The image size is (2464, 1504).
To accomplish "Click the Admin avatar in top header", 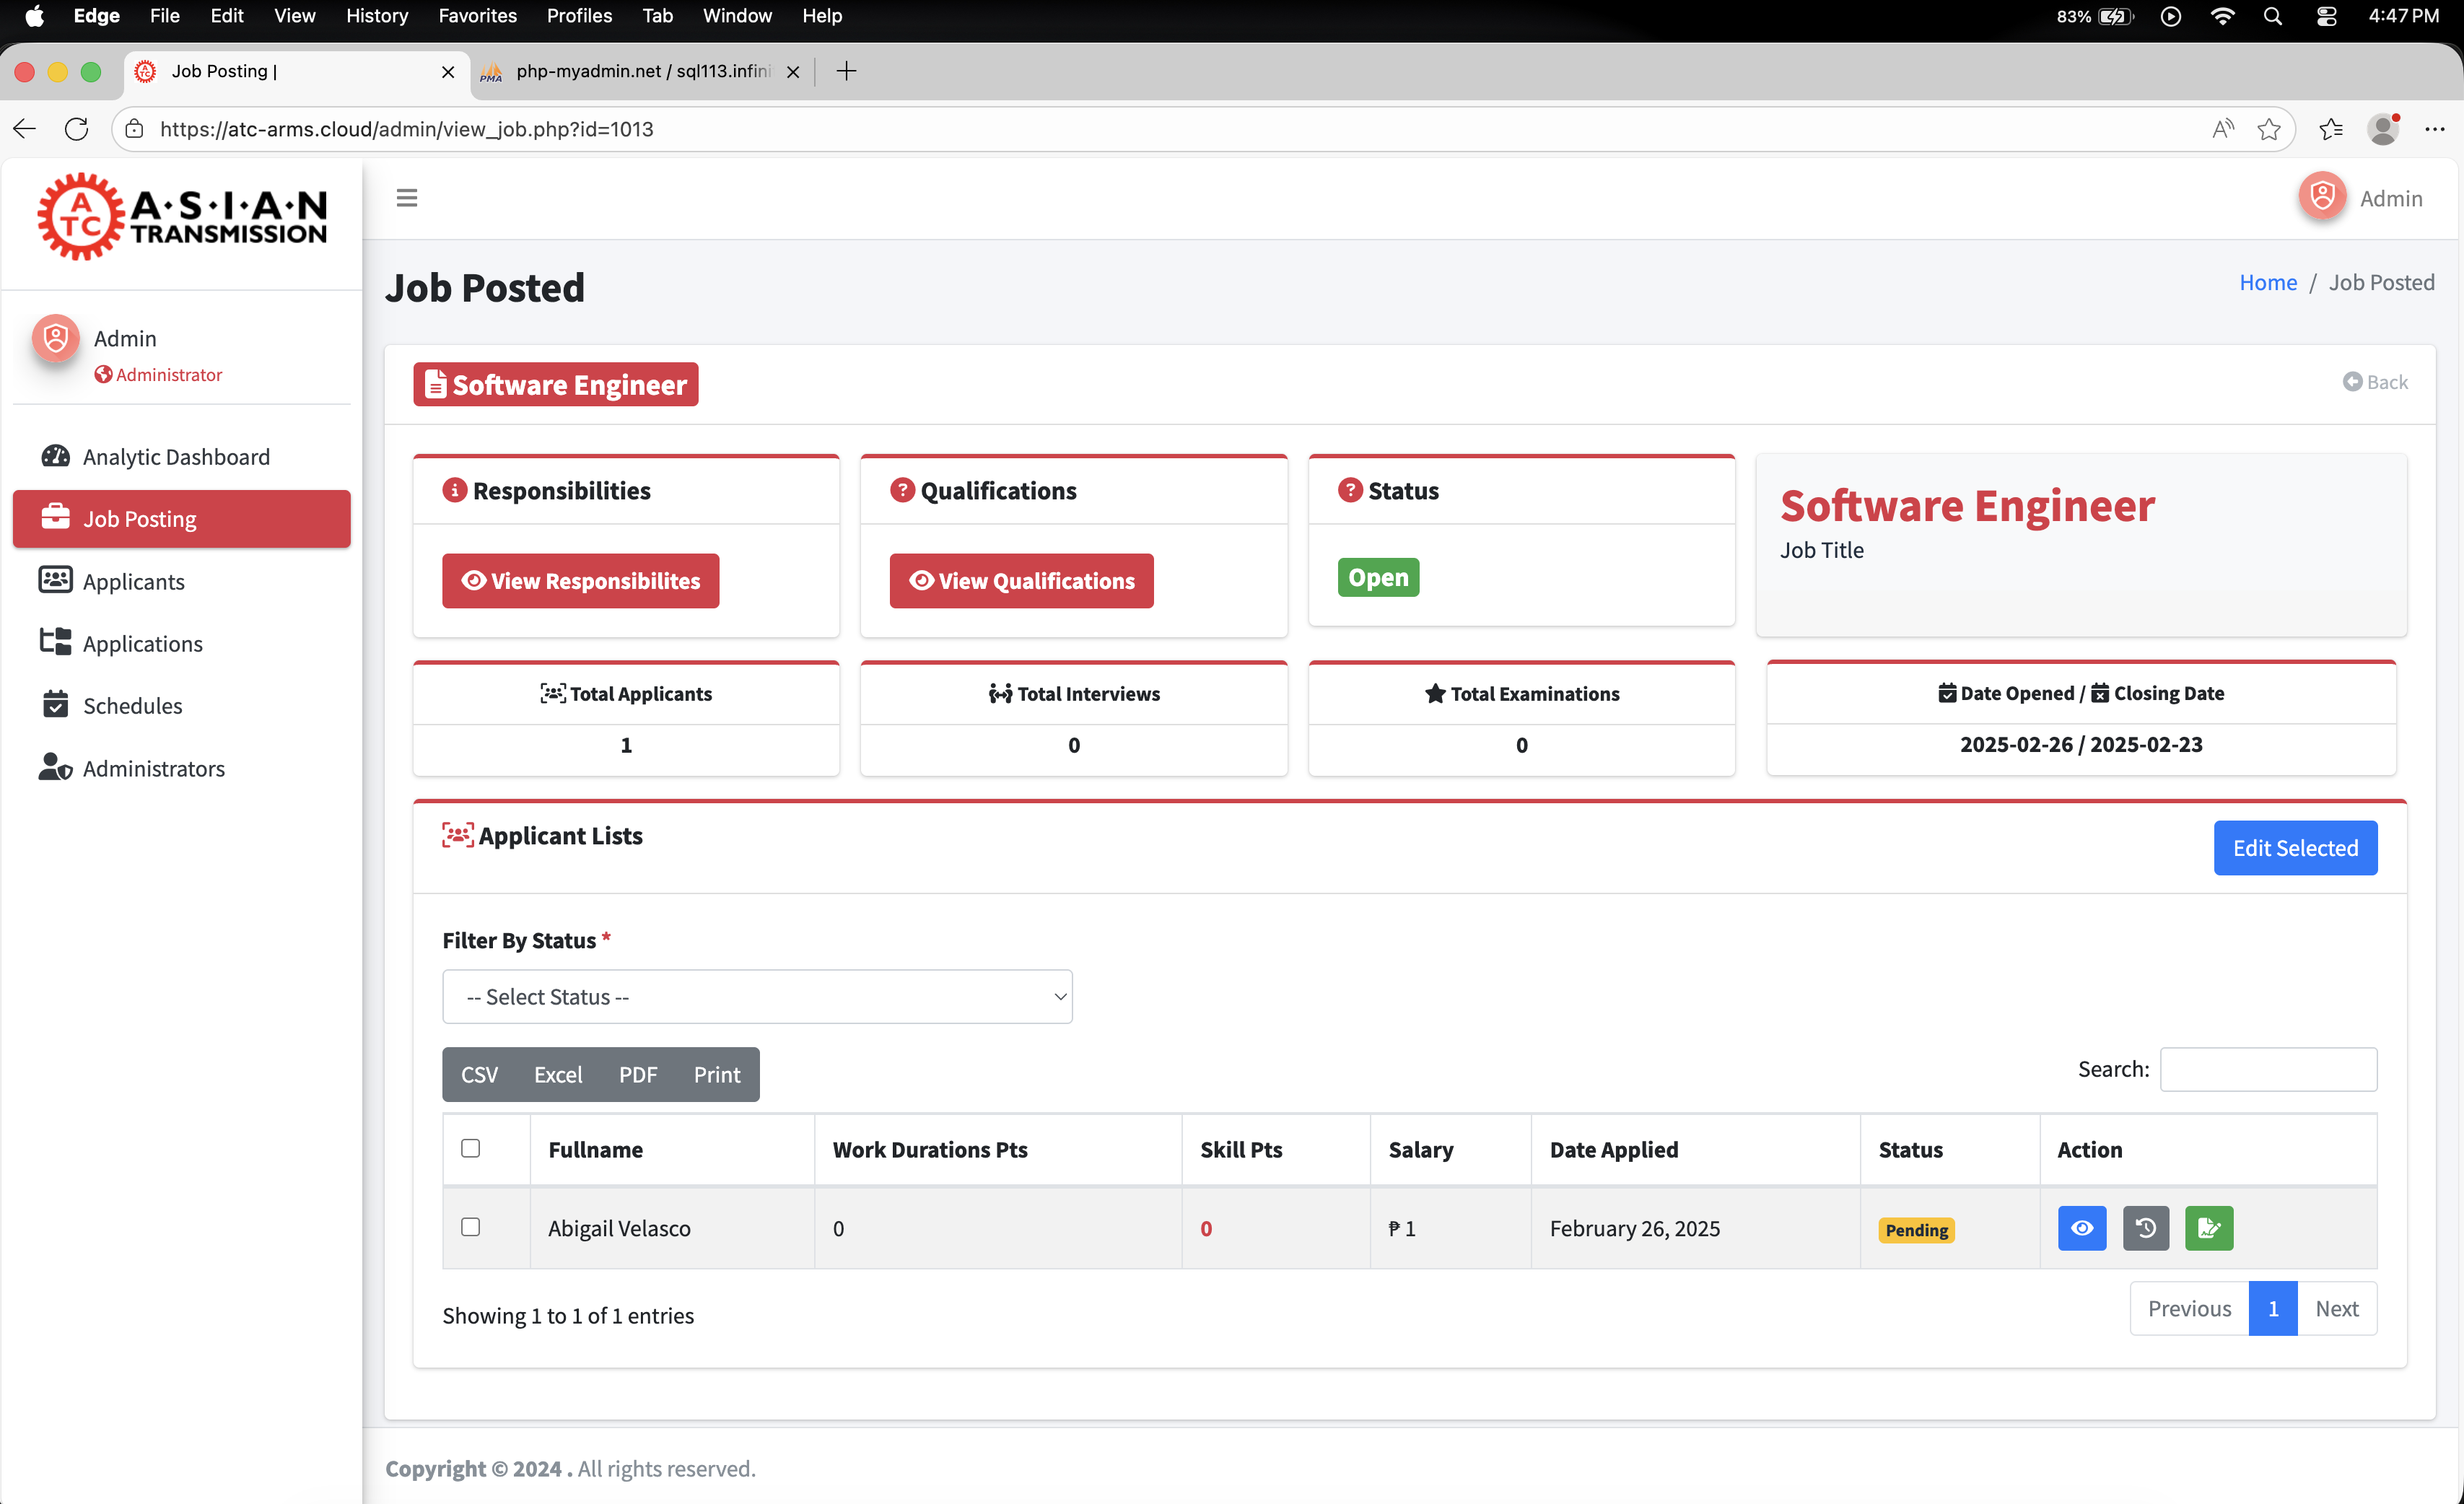I will [2322, 197].
